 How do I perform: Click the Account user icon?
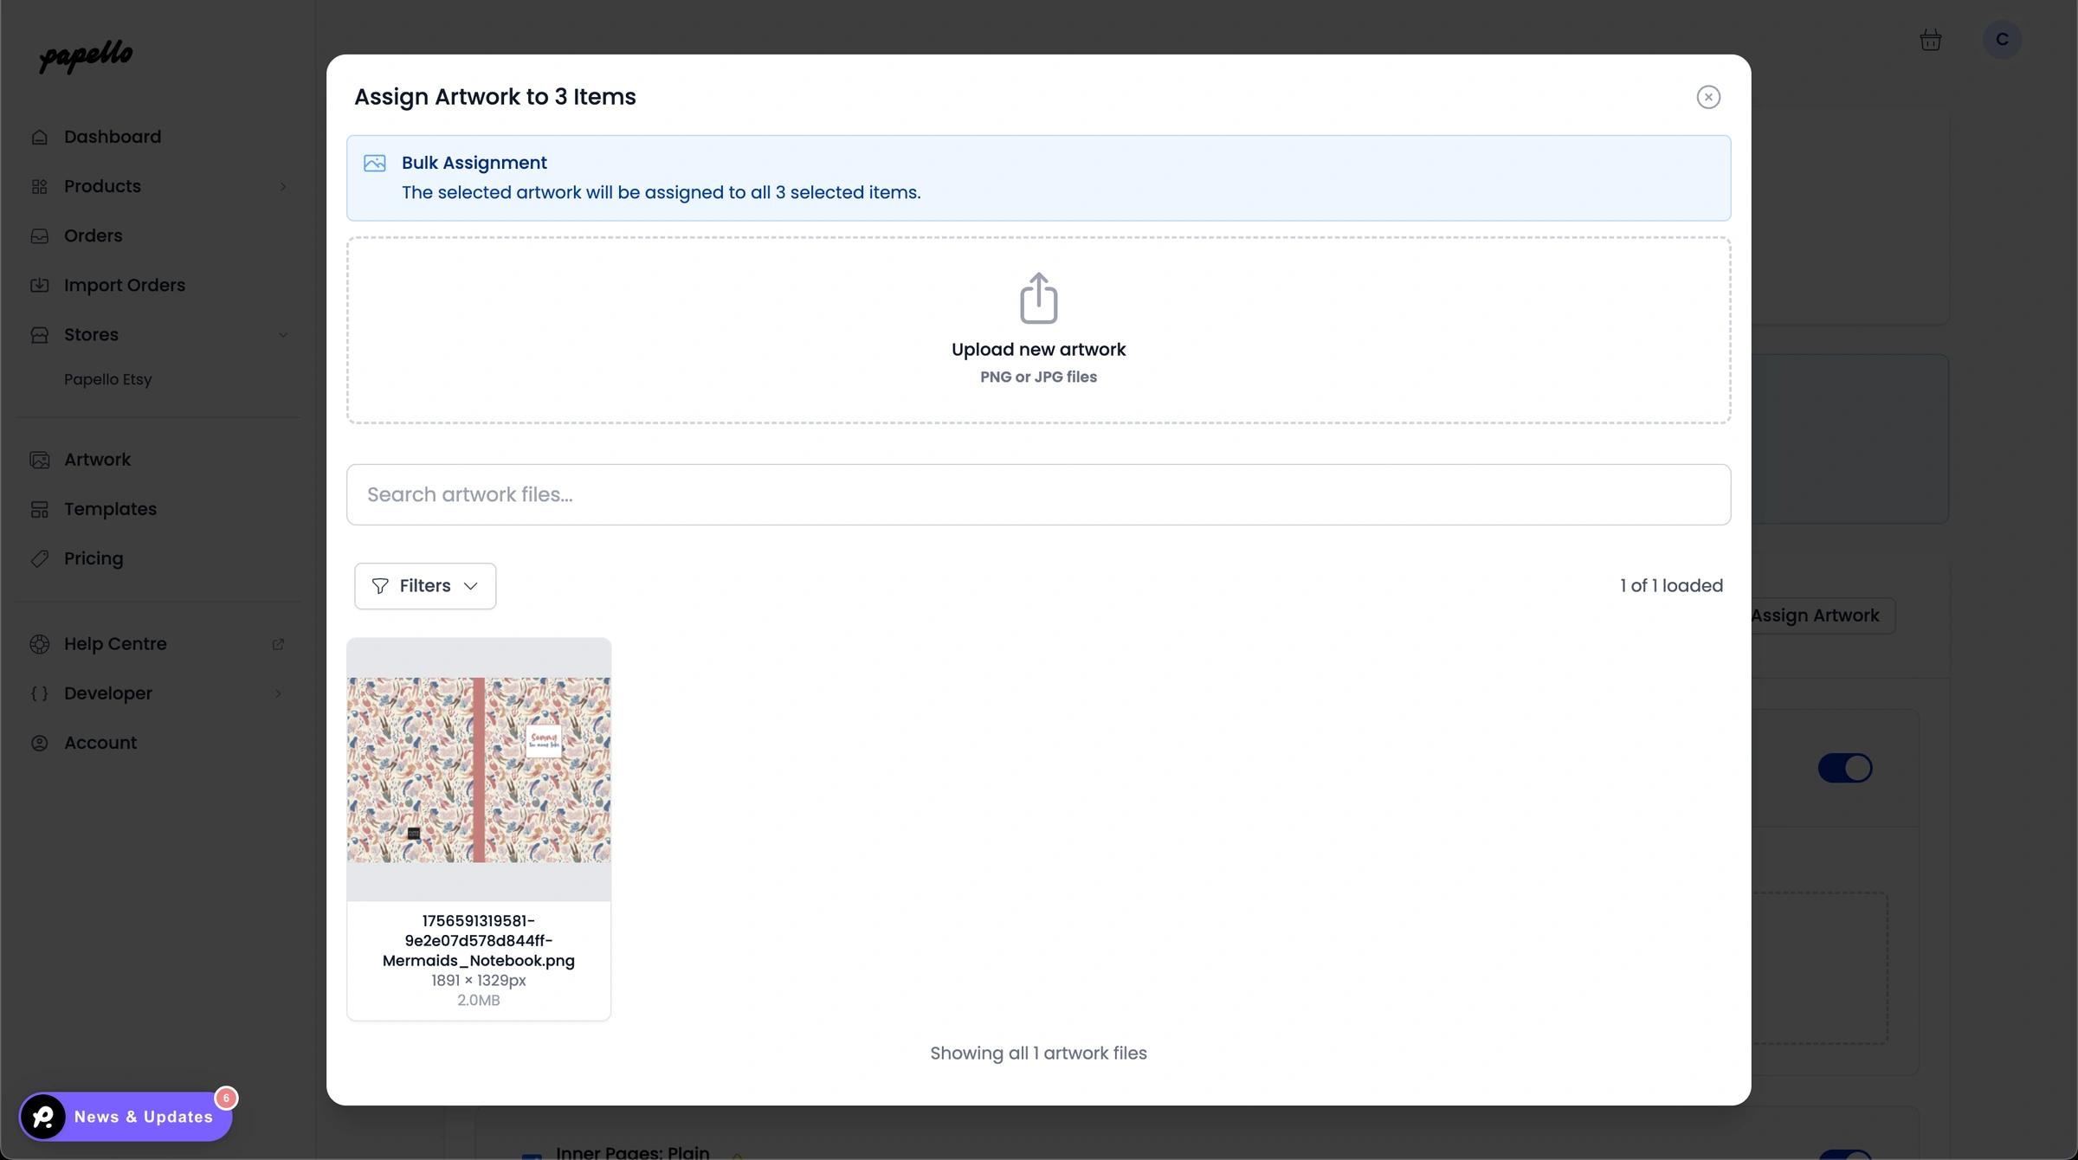click(x=40, y=743)
